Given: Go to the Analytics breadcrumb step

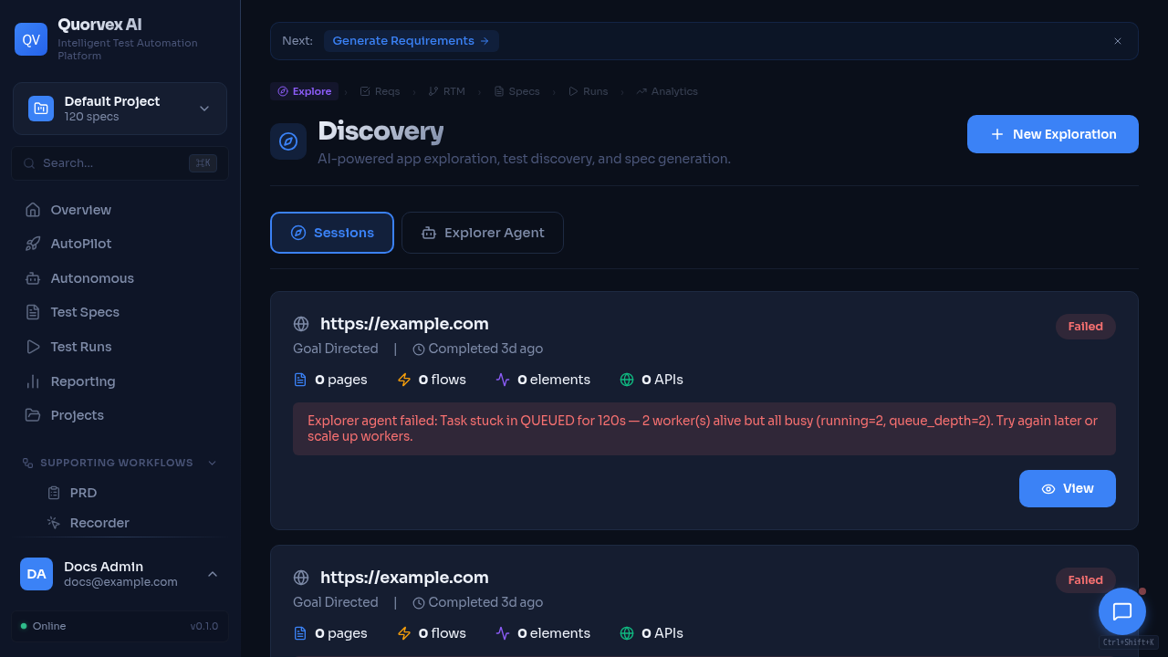Looking at the screenshot, I should click(x=667, y=91).
